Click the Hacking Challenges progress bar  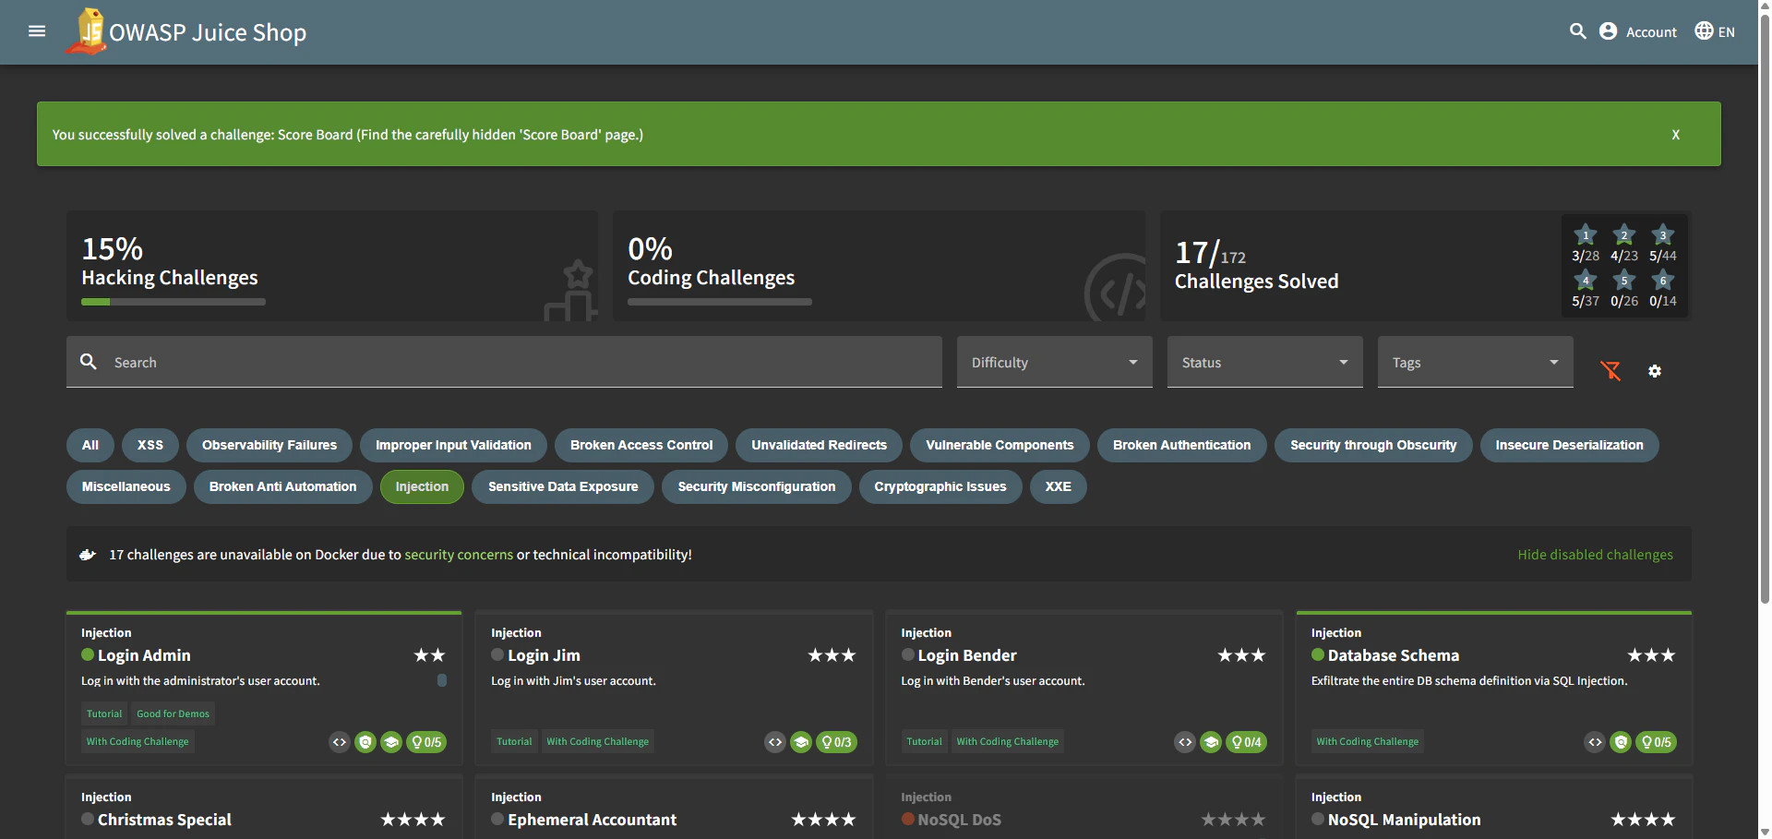[174, 302]
